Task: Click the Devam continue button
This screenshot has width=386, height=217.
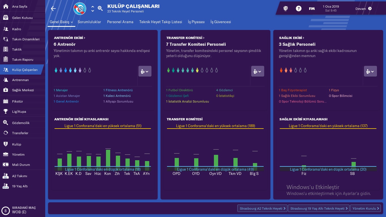Action: (x=363, y=8)
